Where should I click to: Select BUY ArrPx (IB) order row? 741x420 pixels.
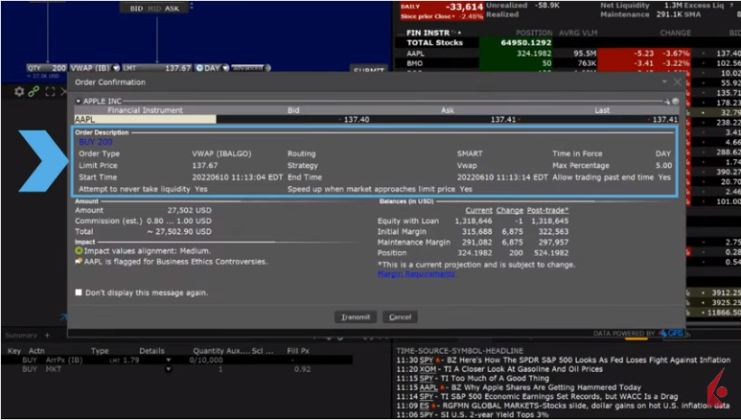tap(177, 360)
